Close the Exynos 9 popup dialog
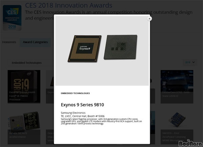The height and width of the screenshot is (147, 203). [150, 19]
